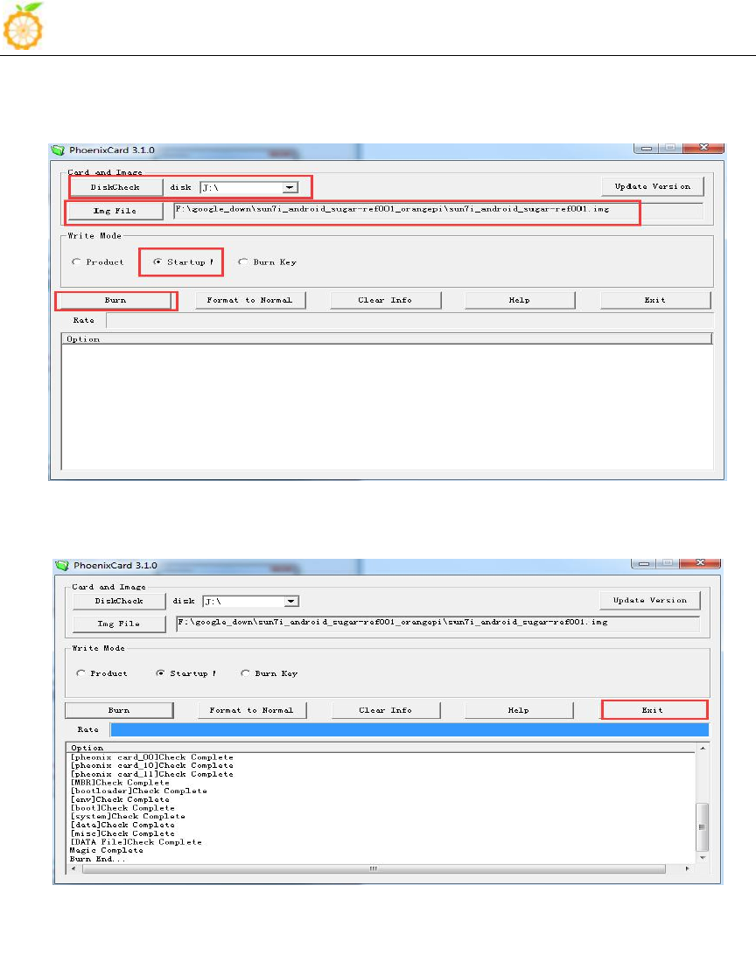The image size is (756, 962).
Task: Select log line '[env]Check Complete'
Action: coord(120,799)
